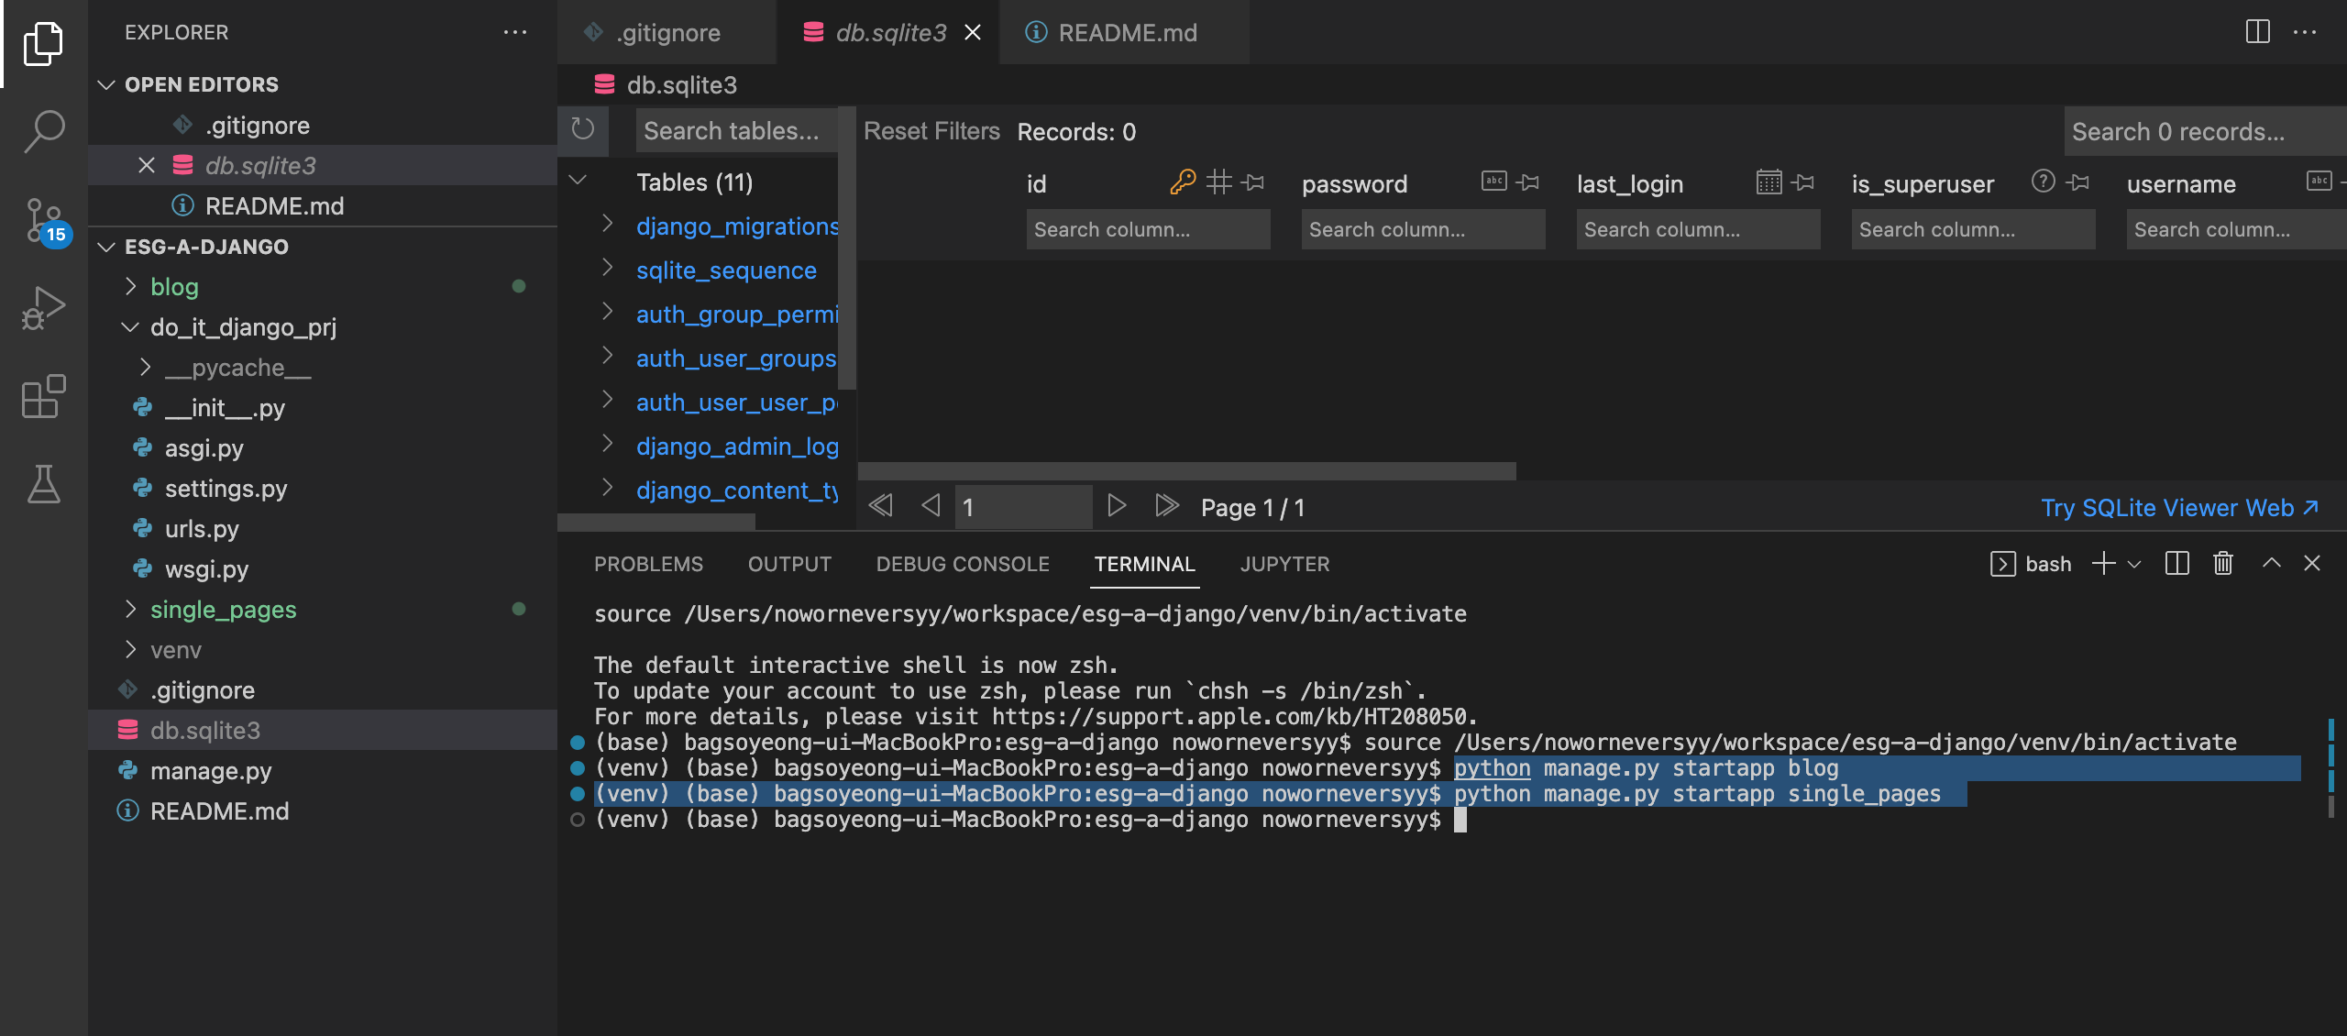Screen dimensions: 2347x1036
Task: Go to the previous page of records
Action: (x=931, y=506)
